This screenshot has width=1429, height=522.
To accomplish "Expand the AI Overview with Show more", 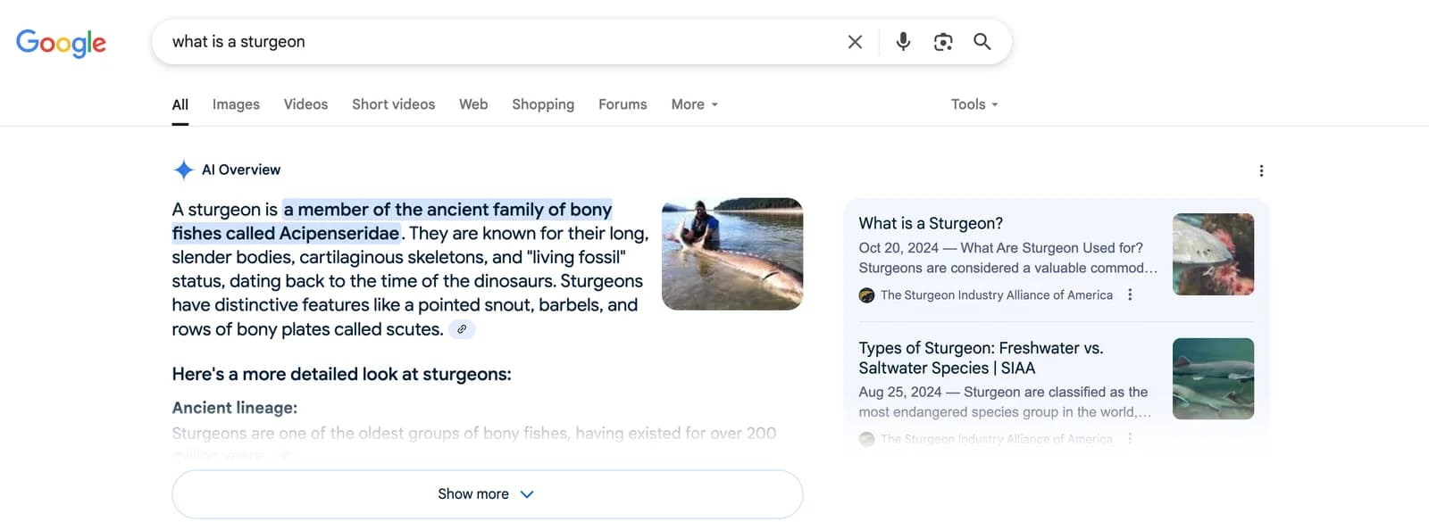I will (487, 494).
